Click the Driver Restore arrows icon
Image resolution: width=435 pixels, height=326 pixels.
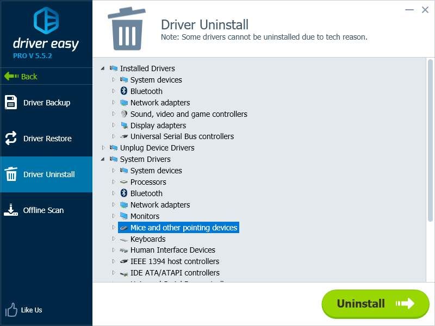[x=11, y=138]
